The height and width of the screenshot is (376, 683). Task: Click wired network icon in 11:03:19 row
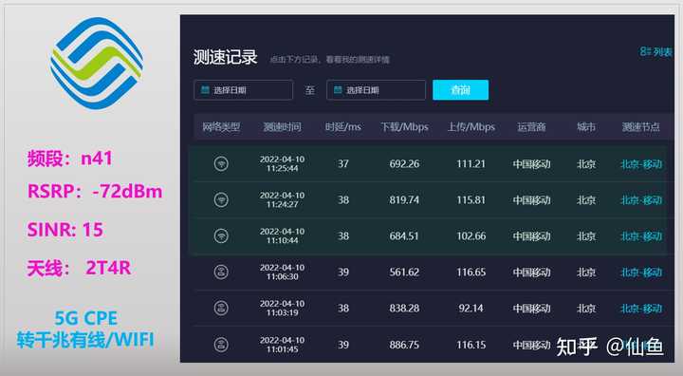point(221,309)
